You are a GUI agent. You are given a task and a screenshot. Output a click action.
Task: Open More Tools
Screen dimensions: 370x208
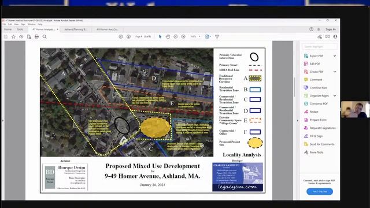pos(316,153)
